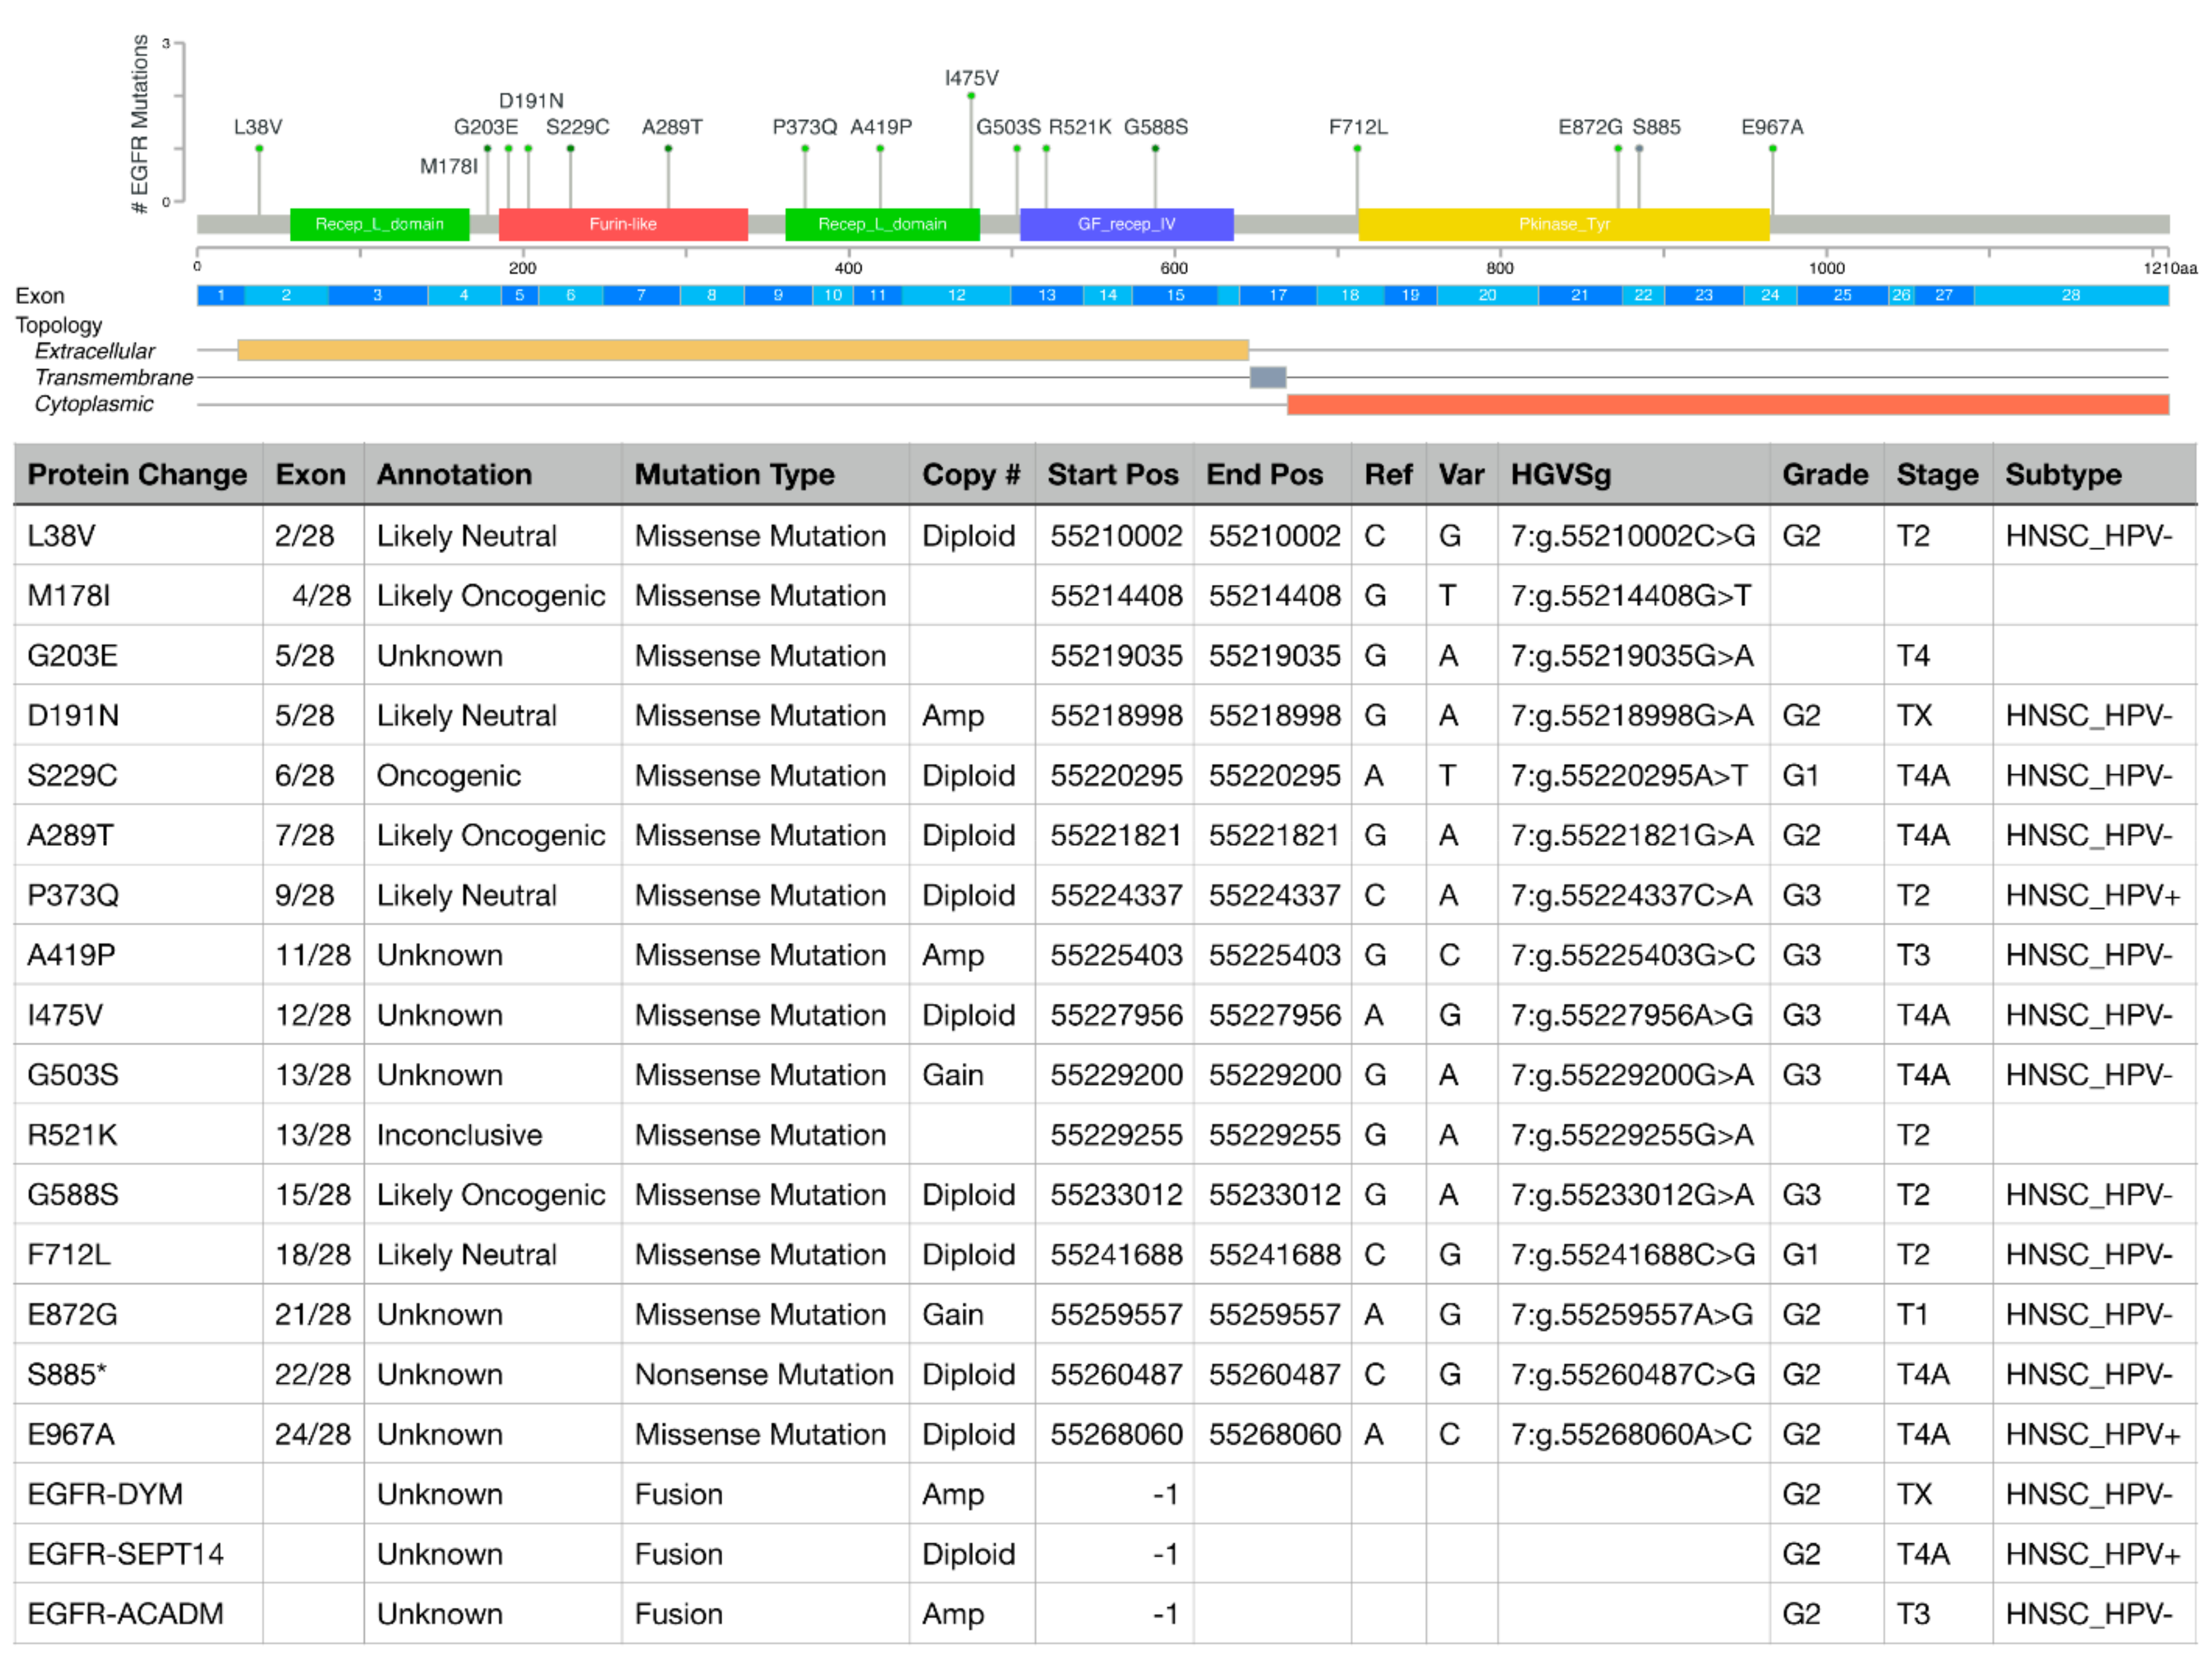Screen dimensions: 2212x1661
Task: Click exon 12 segment in exon track
Action: [x=956, y=295]
